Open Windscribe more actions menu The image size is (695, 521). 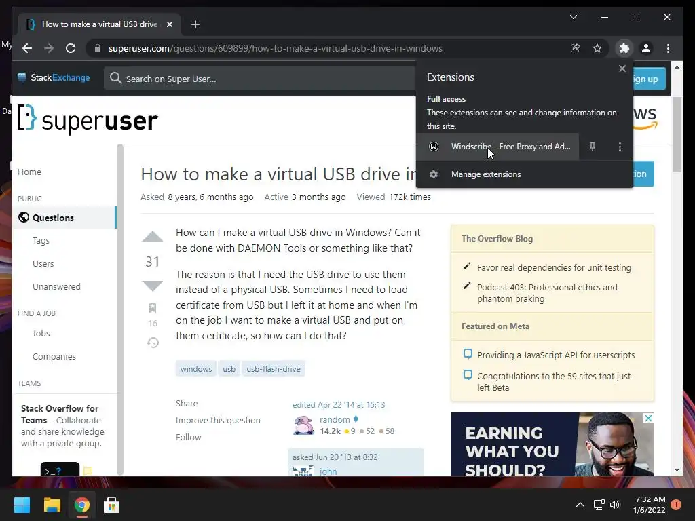tap(620, 147)
